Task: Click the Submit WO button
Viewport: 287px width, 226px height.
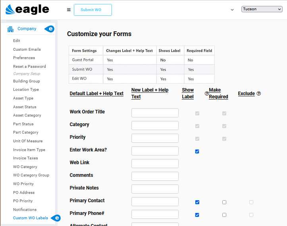Action: 93,10
